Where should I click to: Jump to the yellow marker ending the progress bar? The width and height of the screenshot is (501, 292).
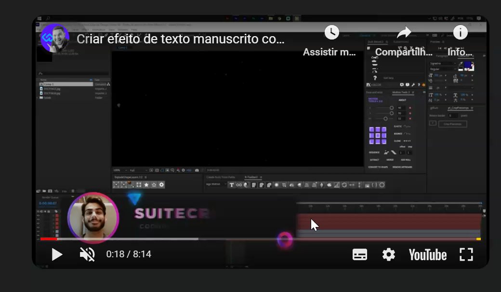[x=478, y=239]
